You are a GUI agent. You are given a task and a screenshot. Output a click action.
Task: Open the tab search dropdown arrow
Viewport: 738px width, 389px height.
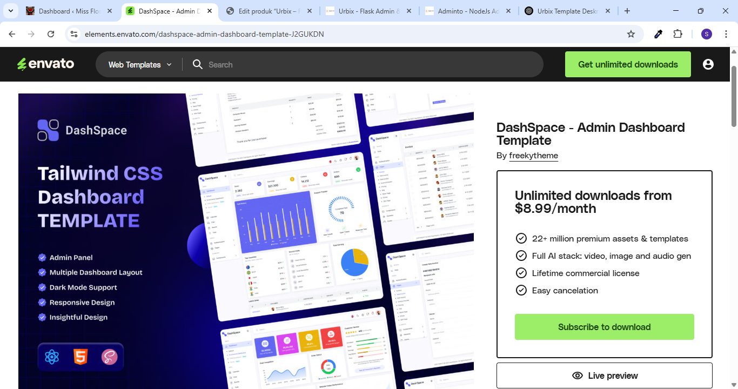coord(10,11)
